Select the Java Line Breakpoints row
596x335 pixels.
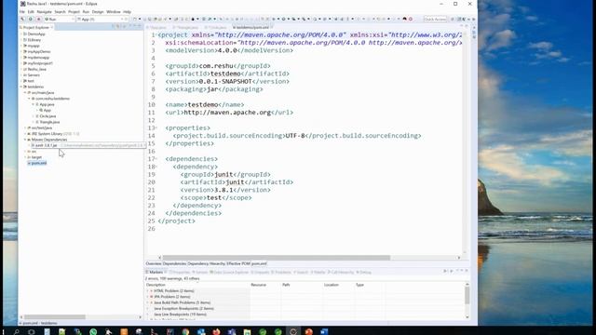click(x=180, y=315)
